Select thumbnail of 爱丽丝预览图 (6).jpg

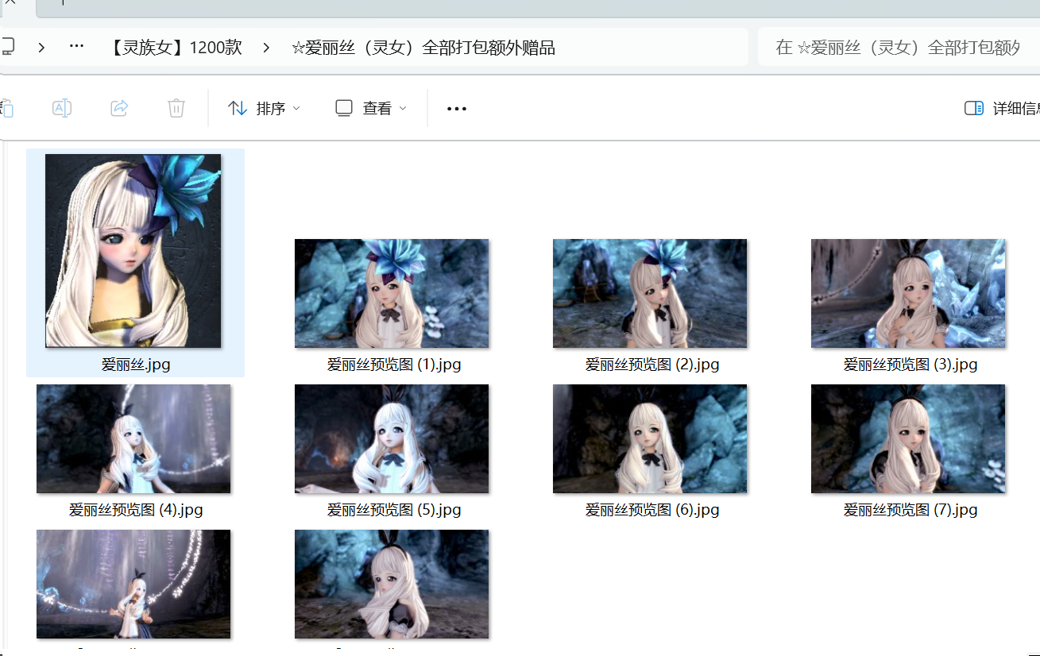[x=650, y=438]
